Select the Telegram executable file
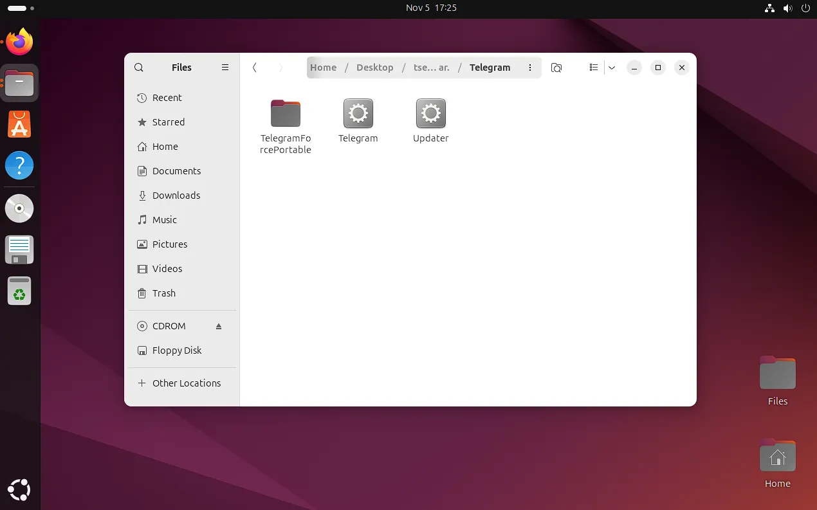 (x=358, y=121)
